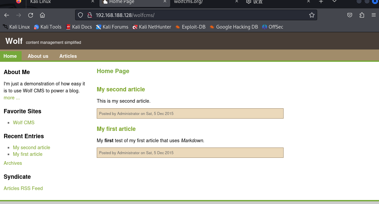Open the 'My second article' main heading link
Image resolution: width=379 pixels, height=204 pixels.
coord(121,89)
